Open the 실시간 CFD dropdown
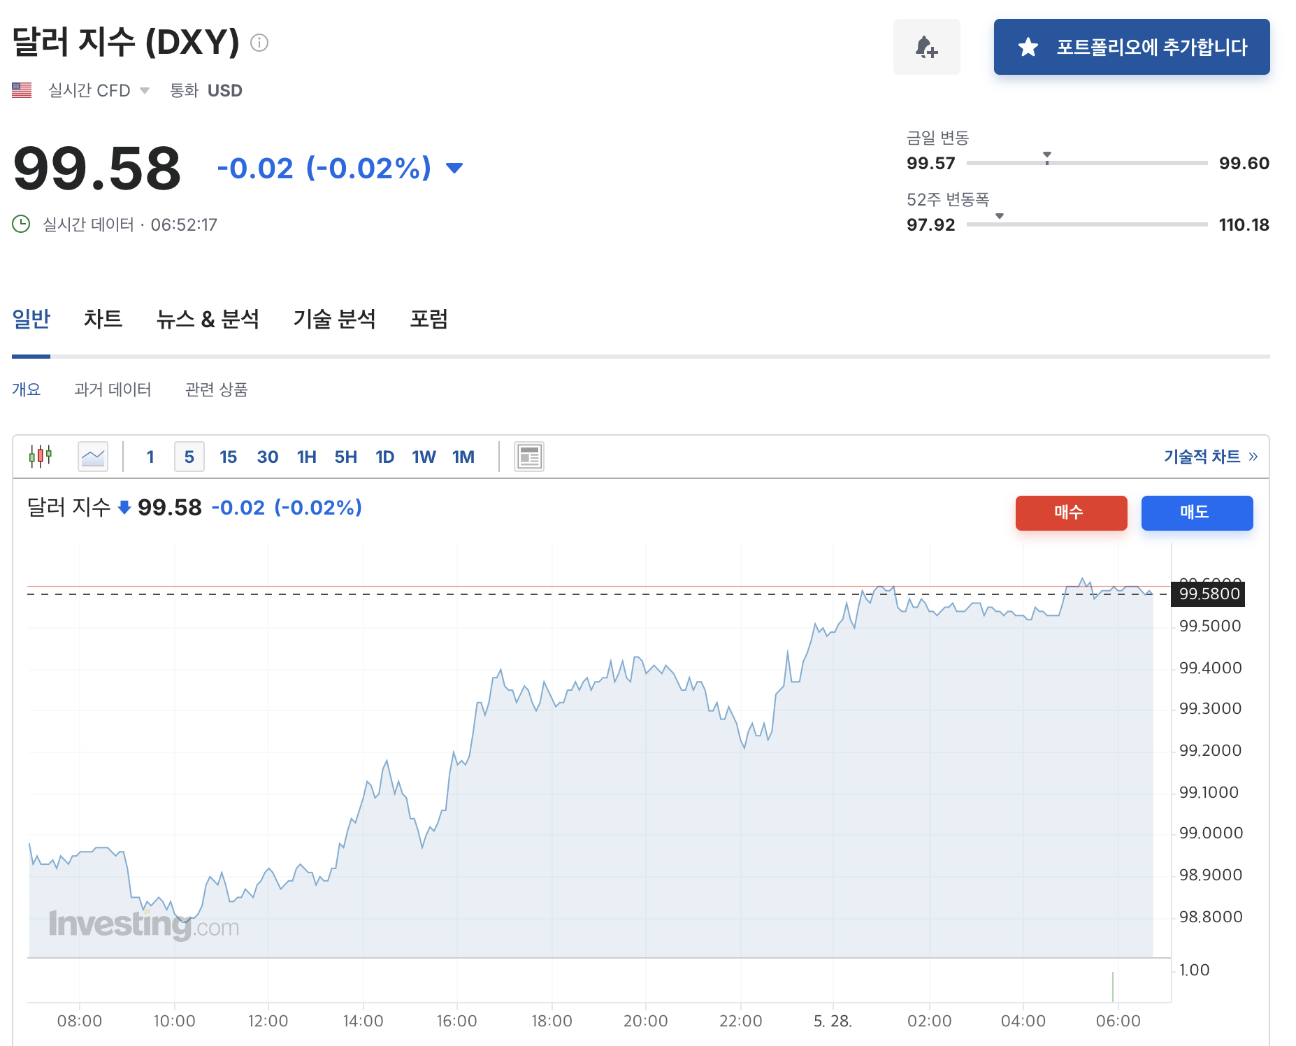1296x1046 pixels. tap(99, 90)
